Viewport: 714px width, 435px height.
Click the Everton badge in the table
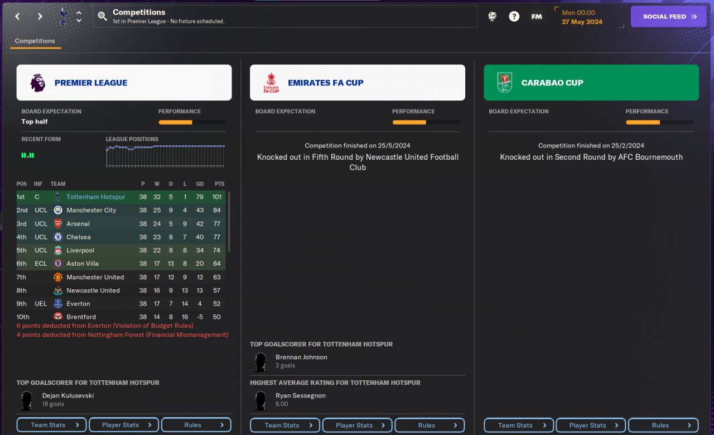pos(57,304)
